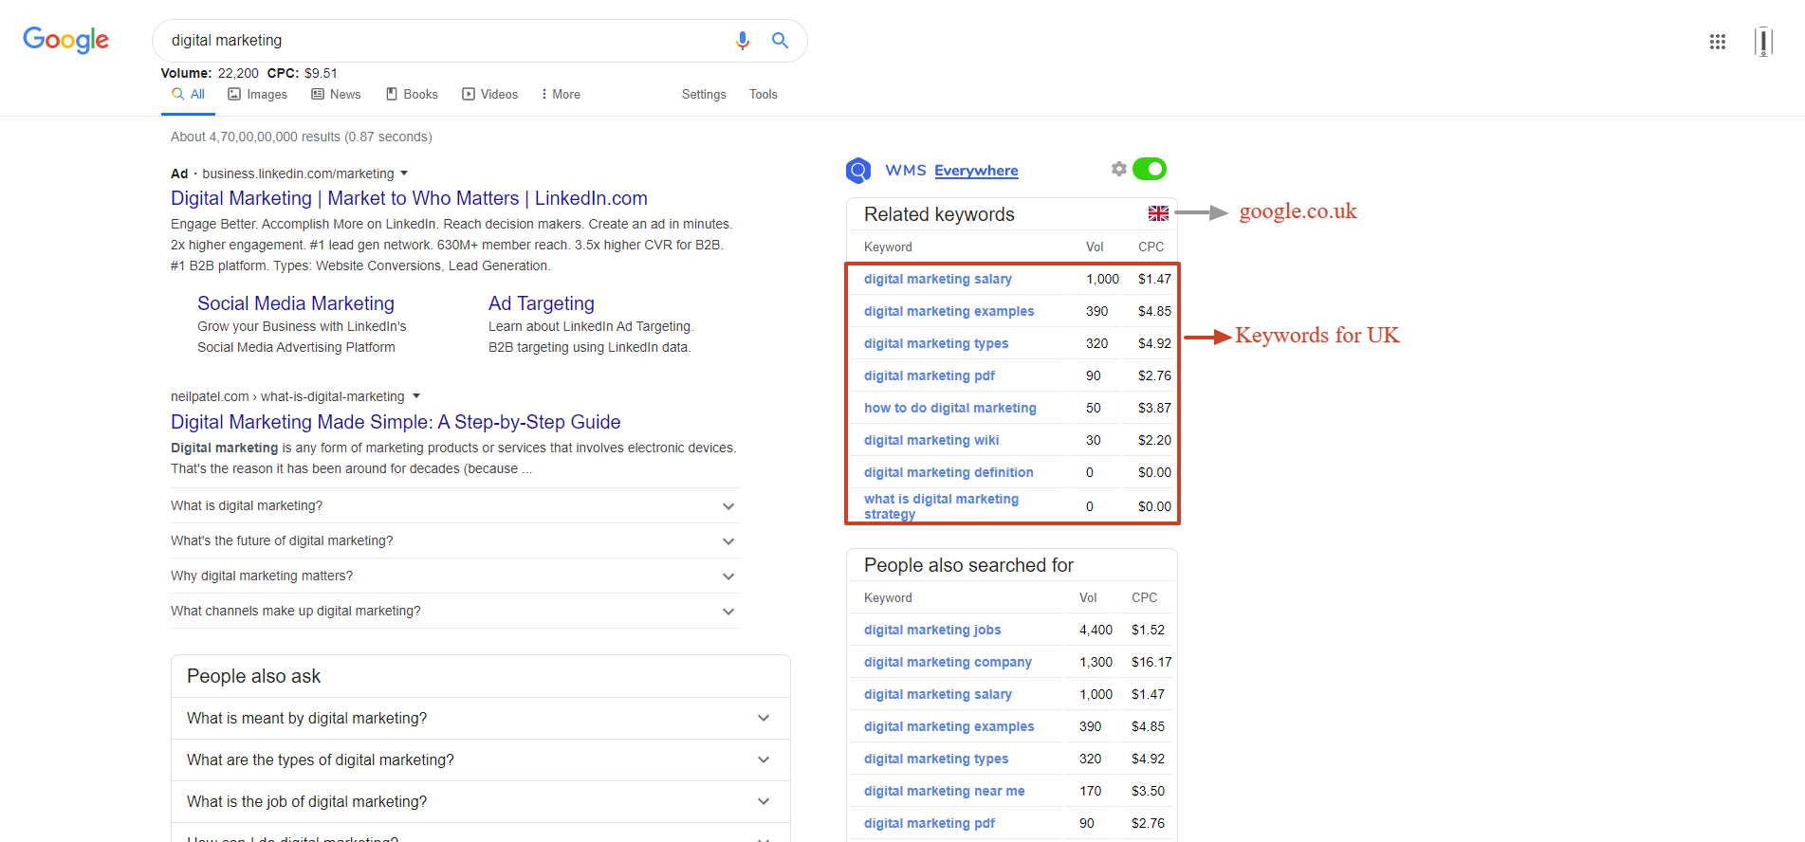
Task: Open the Google apps grid icon
Action: coord(1717,42)
